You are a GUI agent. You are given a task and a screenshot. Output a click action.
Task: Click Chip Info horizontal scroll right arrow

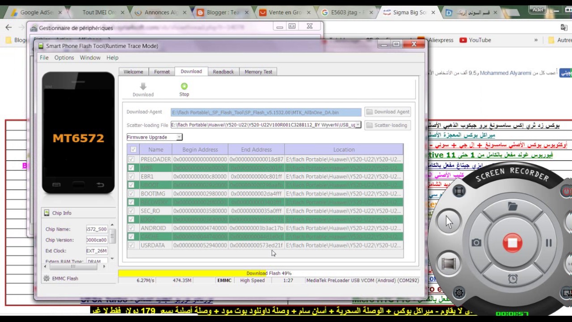[x=104, y=267]
